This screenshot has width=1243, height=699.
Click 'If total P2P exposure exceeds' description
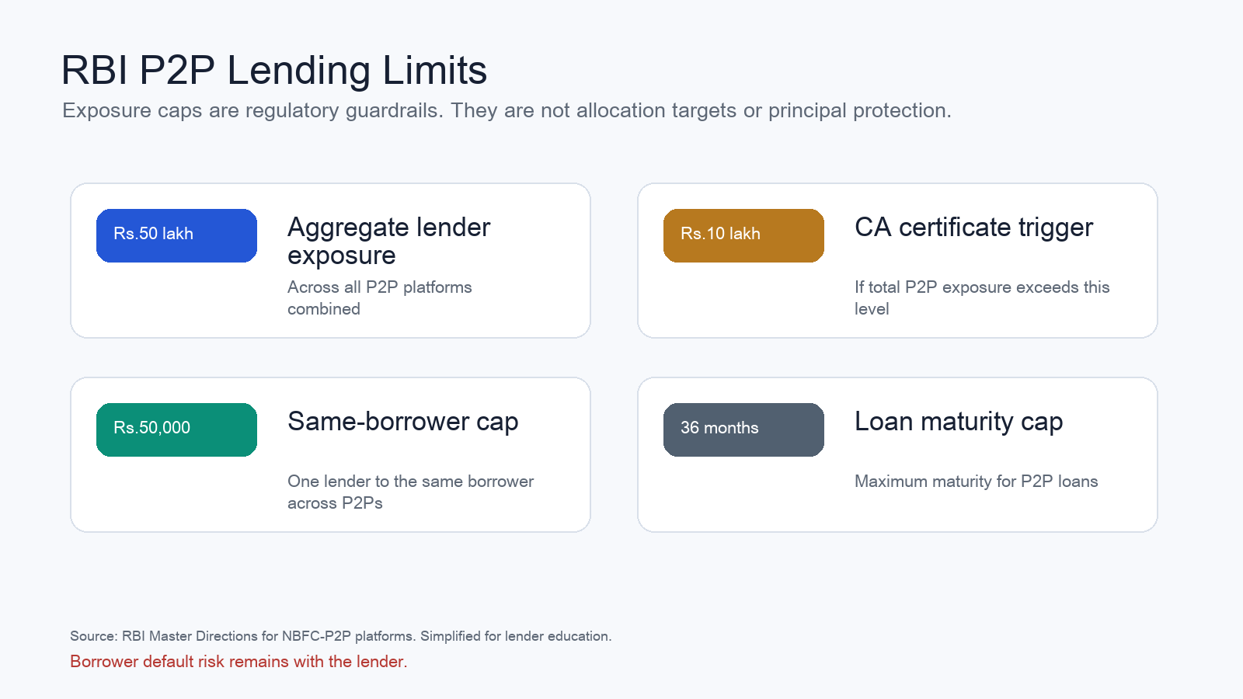click(x=982, y=297)
